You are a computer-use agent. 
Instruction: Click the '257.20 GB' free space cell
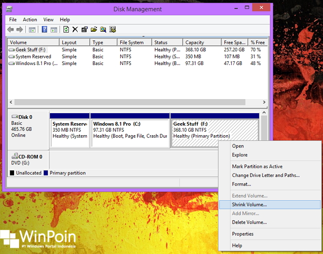coord(234,50)
